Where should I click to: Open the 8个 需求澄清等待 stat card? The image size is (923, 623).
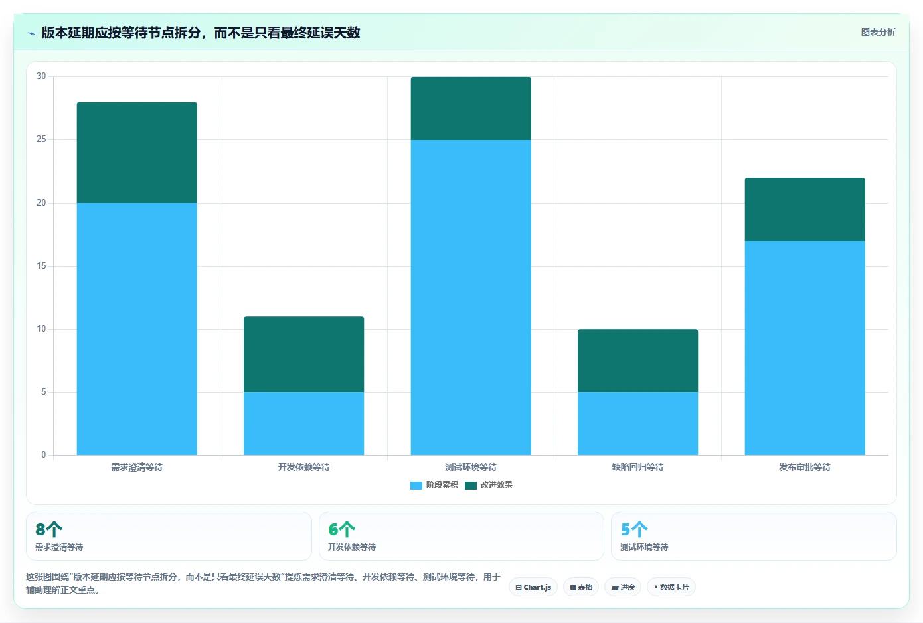point(169,536)
